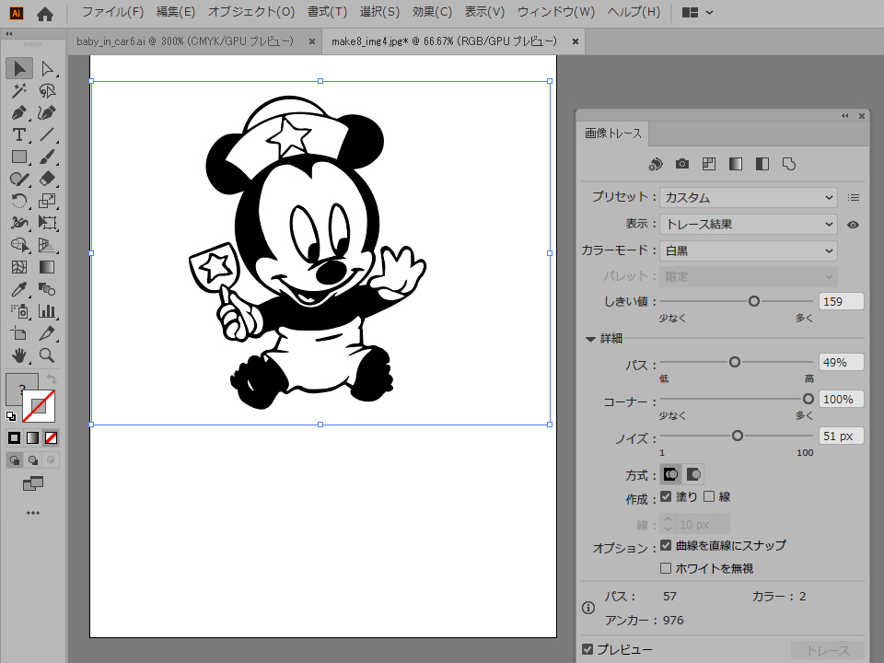Viewport: 884px width, 663px height.
Task: Select the Free Transform tool
Action: tap(47, 223)
